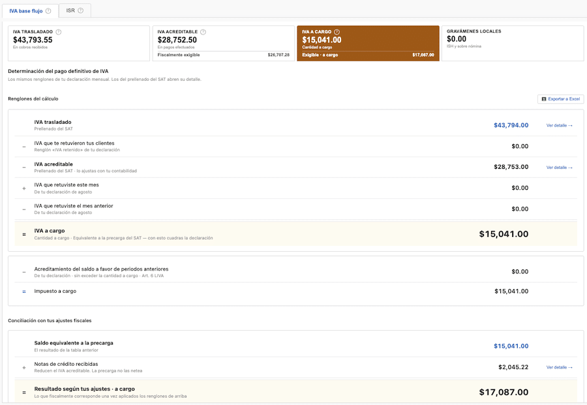The height and width of the screenshot is (405, 587).
Task: Click Determinación del pago definitivo de IVA heading
Action: (58, 71)
